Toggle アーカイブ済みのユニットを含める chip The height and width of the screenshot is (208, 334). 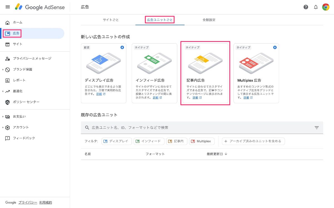pyautogui.click(x=253, y=141)
